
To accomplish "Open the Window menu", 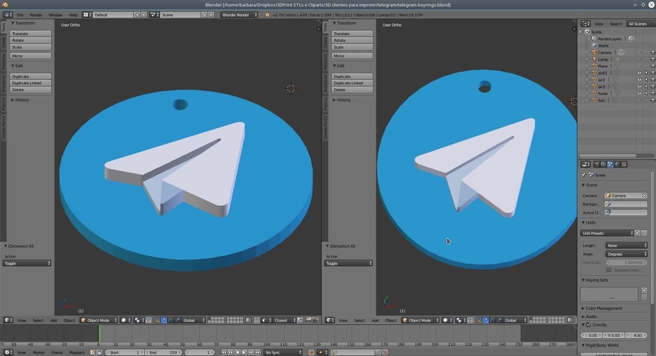I will (56, 15).
